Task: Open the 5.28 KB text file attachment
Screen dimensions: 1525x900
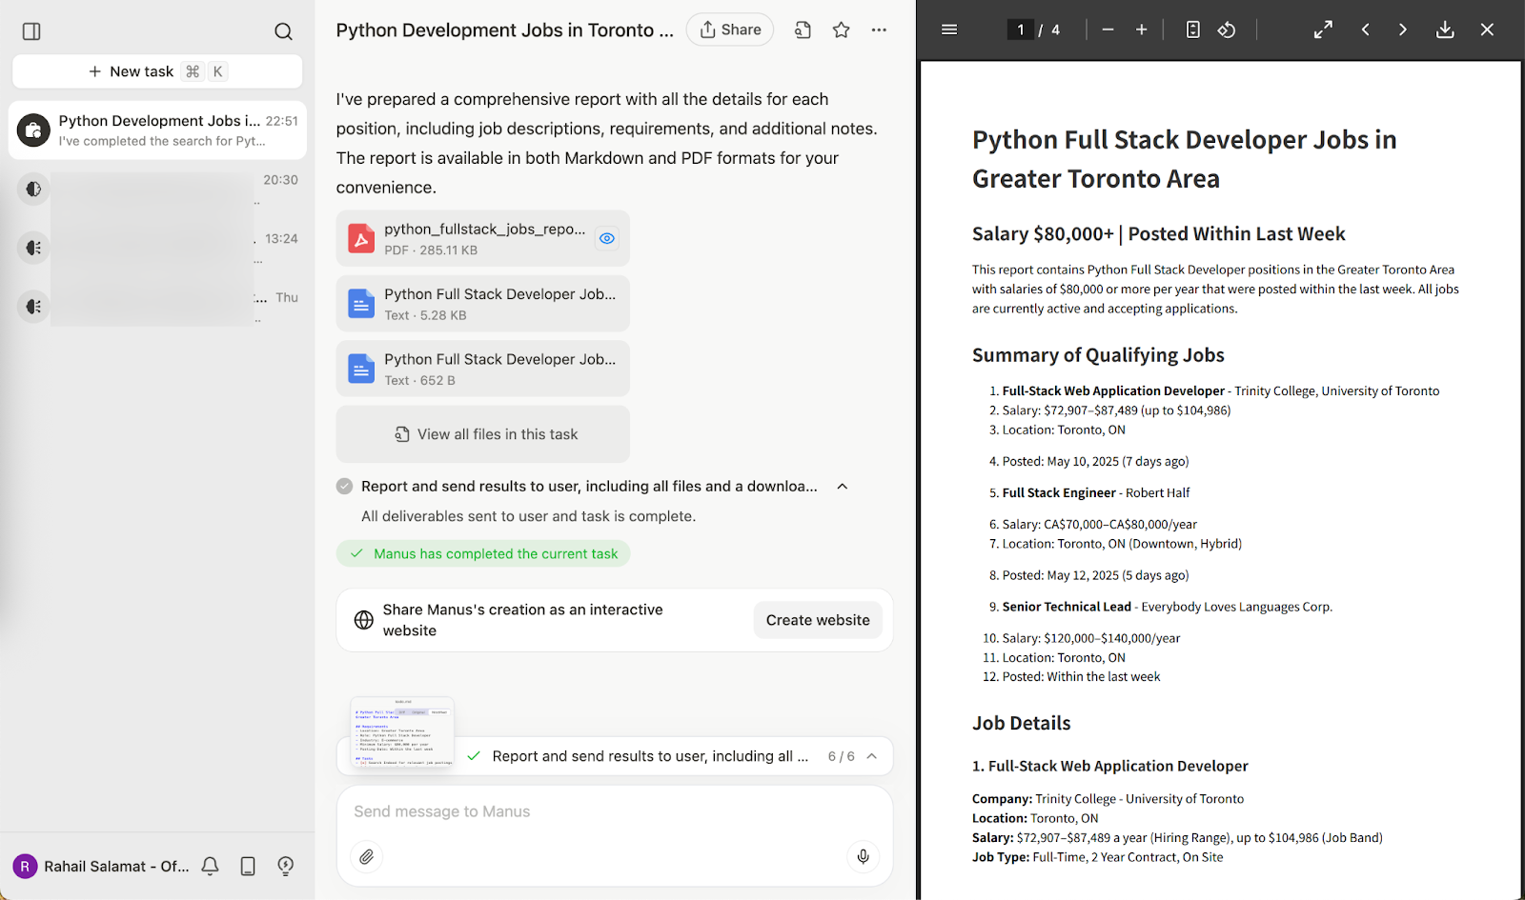Action: [x=483, y=304]
